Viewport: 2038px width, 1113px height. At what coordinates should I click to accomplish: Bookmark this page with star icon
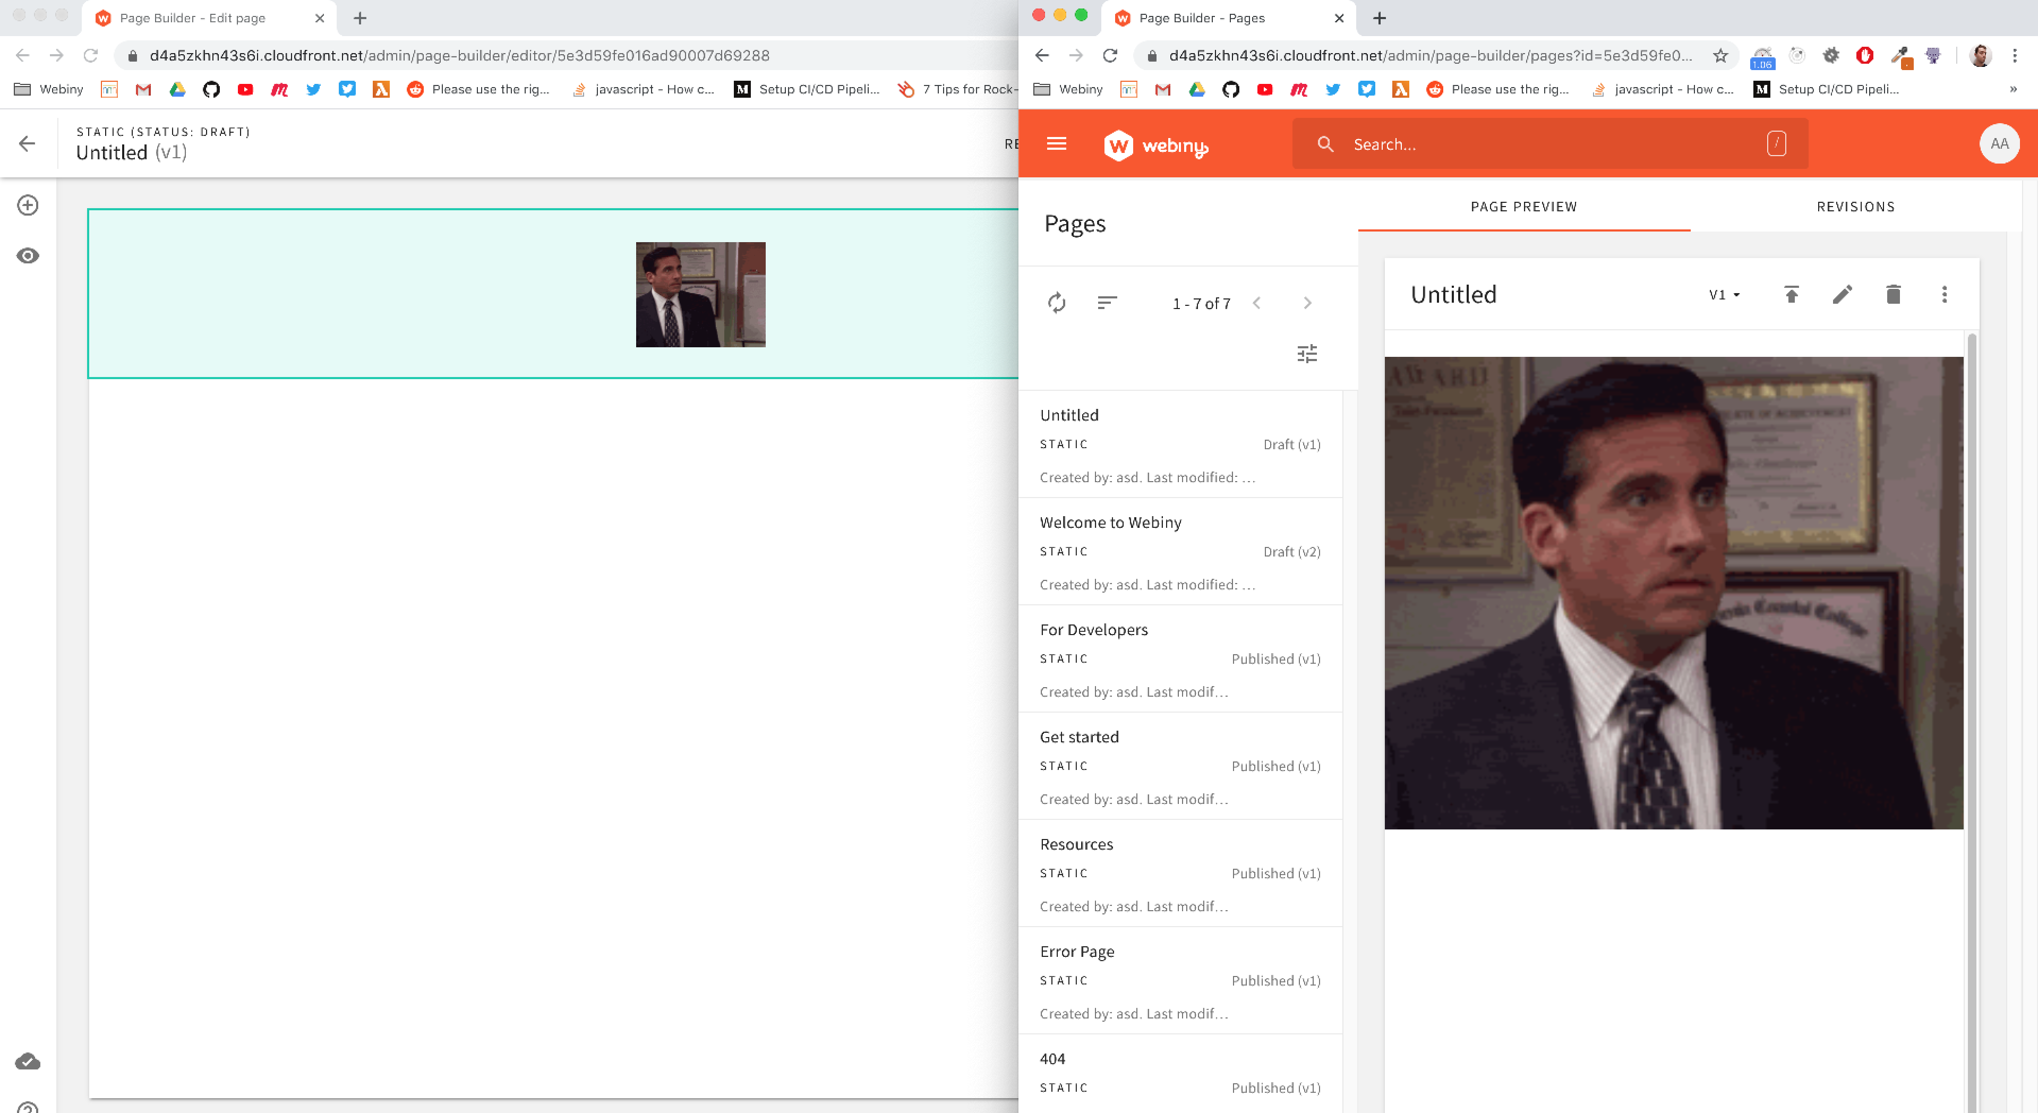(1720, 55)
